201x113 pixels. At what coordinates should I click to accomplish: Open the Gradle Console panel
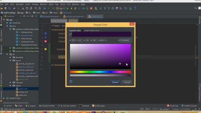pos(189,106)
